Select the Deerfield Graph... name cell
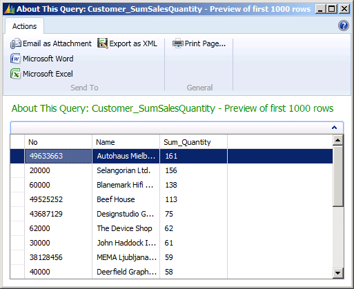 pos(126,272)
